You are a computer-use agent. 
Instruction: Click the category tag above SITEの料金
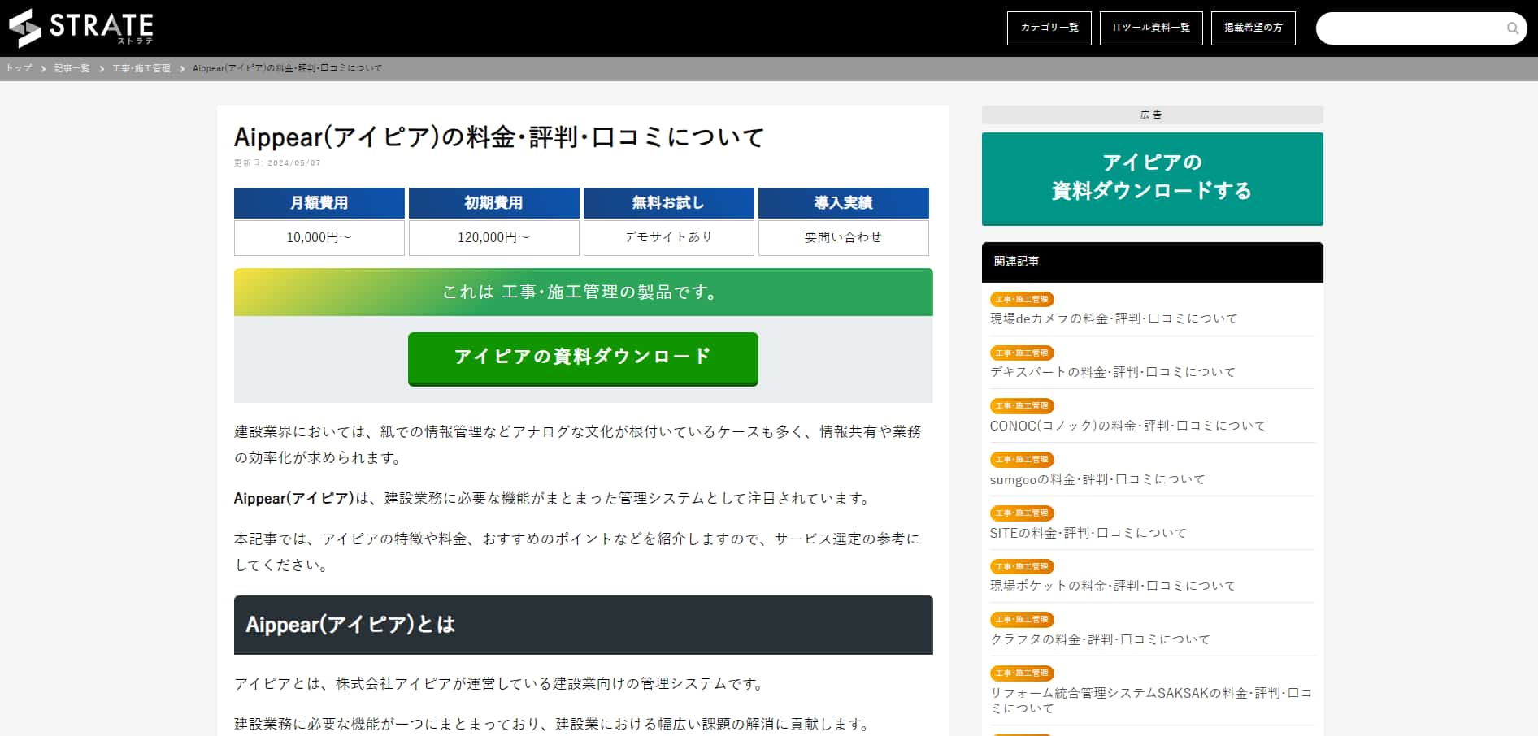pyautogui.click(x=1022, y=513)
